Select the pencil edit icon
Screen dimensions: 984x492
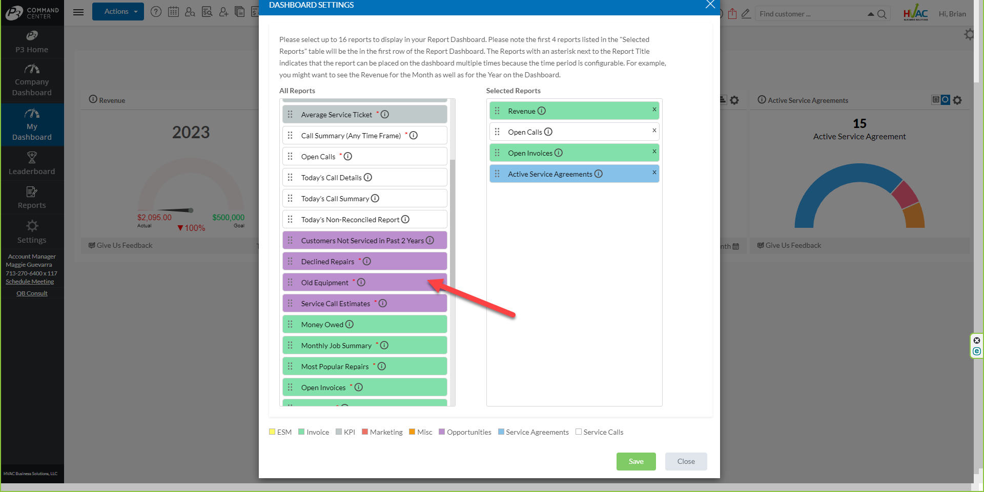pos(746,14)
